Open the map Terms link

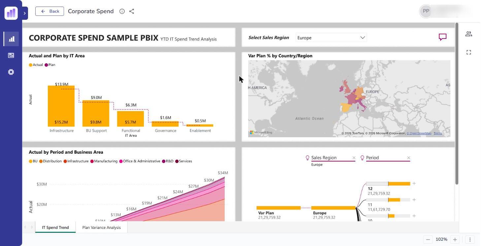coord(438,133)
